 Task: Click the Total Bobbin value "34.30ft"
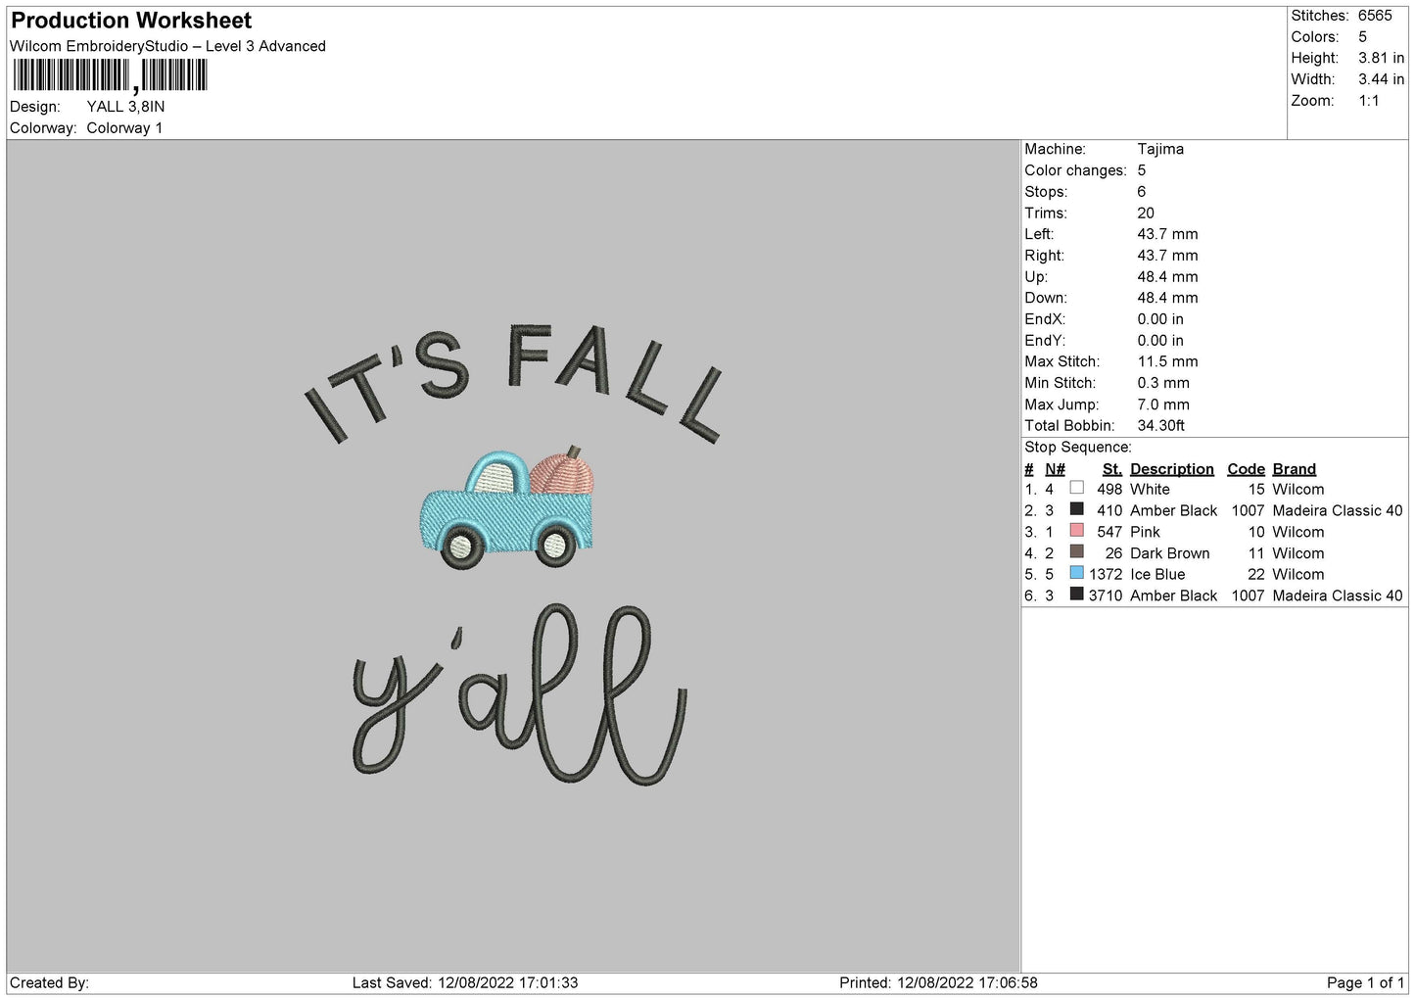1161,426
